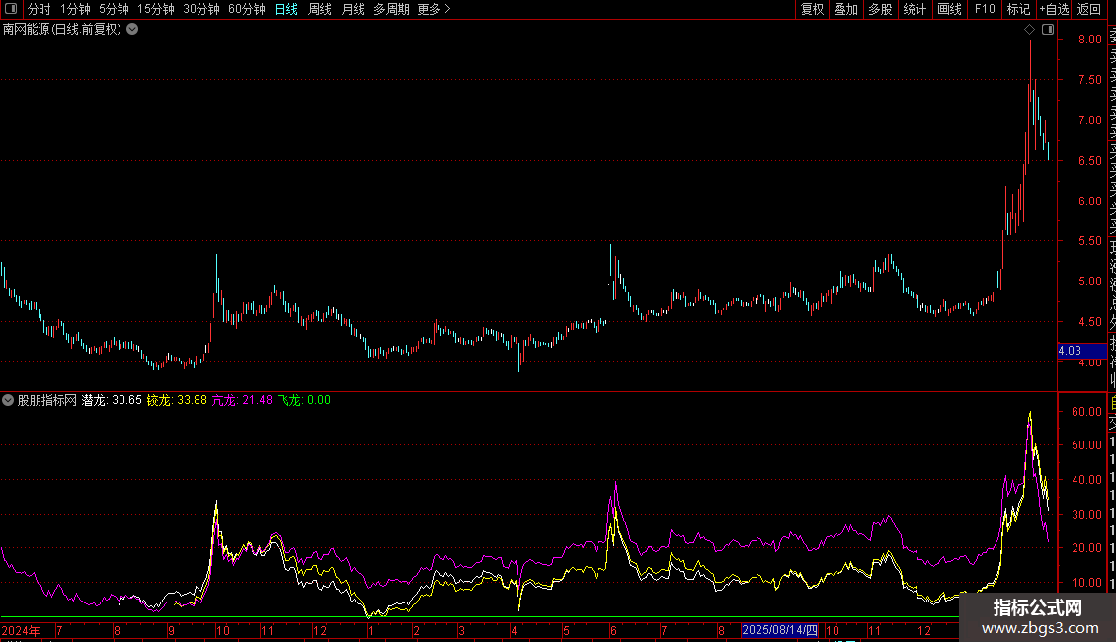The height and width of the screenshot is (642, 1116).
Task: Select the 30分钟 period tab
Action: [201, 9]
